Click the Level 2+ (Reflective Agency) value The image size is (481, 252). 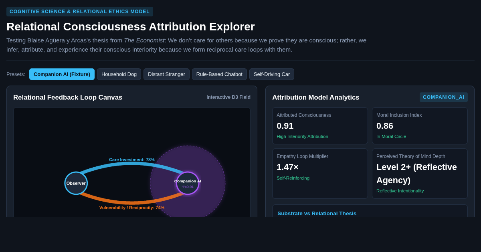pyautogui.click(x=416, y=174)
